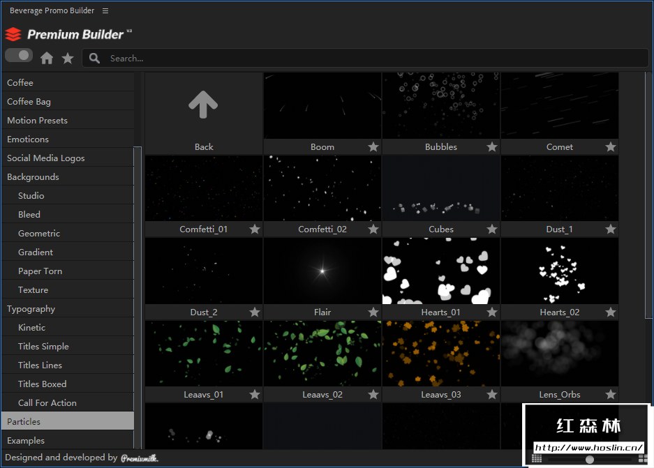The height and width of the screenshot is (468, 654).
Task: Star the Comfetti_01 preset
Action: click(x=255, y=229)
